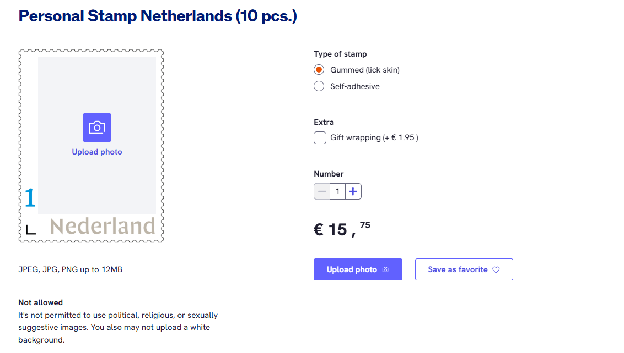Click camera icon inside Upload photo button
This screenshot has height=353, width=624.
386,270
